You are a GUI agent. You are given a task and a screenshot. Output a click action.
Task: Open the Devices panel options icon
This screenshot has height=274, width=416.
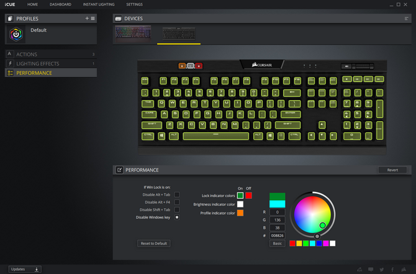coord(406,18)
